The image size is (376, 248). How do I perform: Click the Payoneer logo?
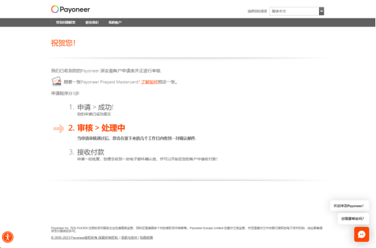(x=71, y=9)
